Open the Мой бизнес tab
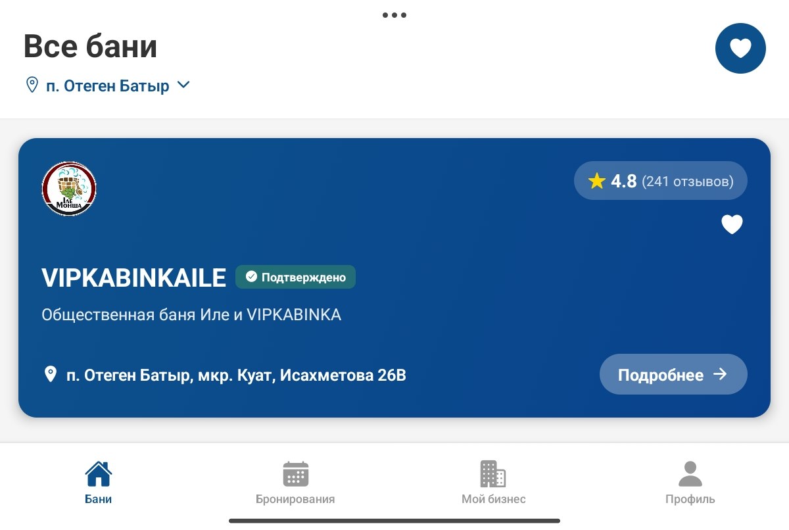The width and height of the screenshot is (789, 530). point(493,483)
